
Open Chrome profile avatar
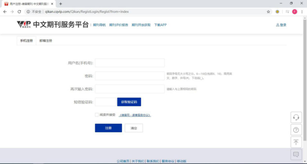295,12
